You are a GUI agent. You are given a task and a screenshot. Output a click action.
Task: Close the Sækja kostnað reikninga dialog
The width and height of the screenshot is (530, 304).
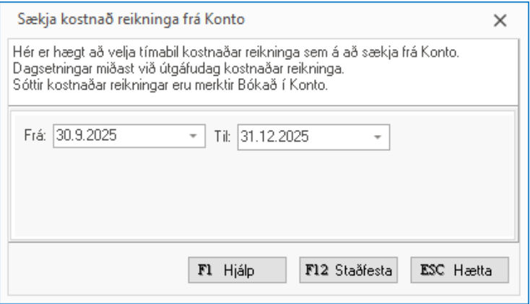click(x=499, y=21)
